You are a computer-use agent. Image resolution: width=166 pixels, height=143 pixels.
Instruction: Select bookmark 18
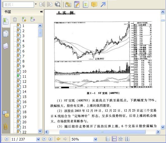click(x=22, y=112)
